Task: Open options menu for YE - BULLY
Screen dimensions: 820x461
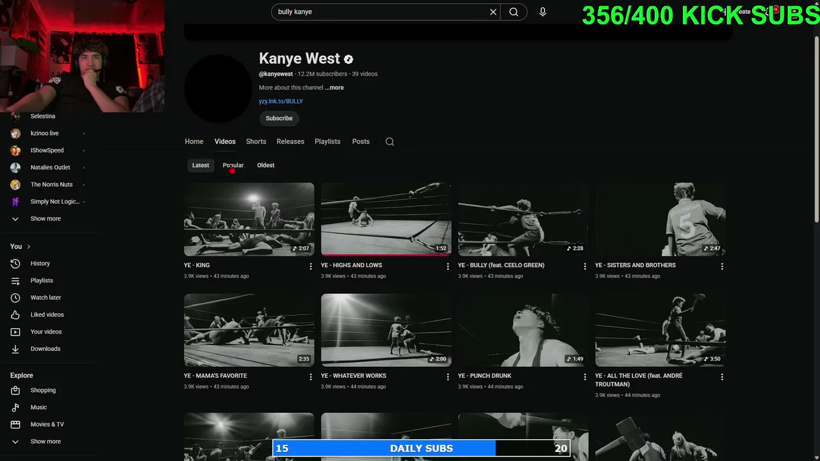Action: click(585, 266)
